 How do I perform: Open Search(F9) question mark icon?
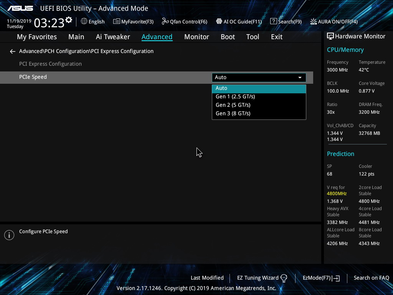click(273, 22)
